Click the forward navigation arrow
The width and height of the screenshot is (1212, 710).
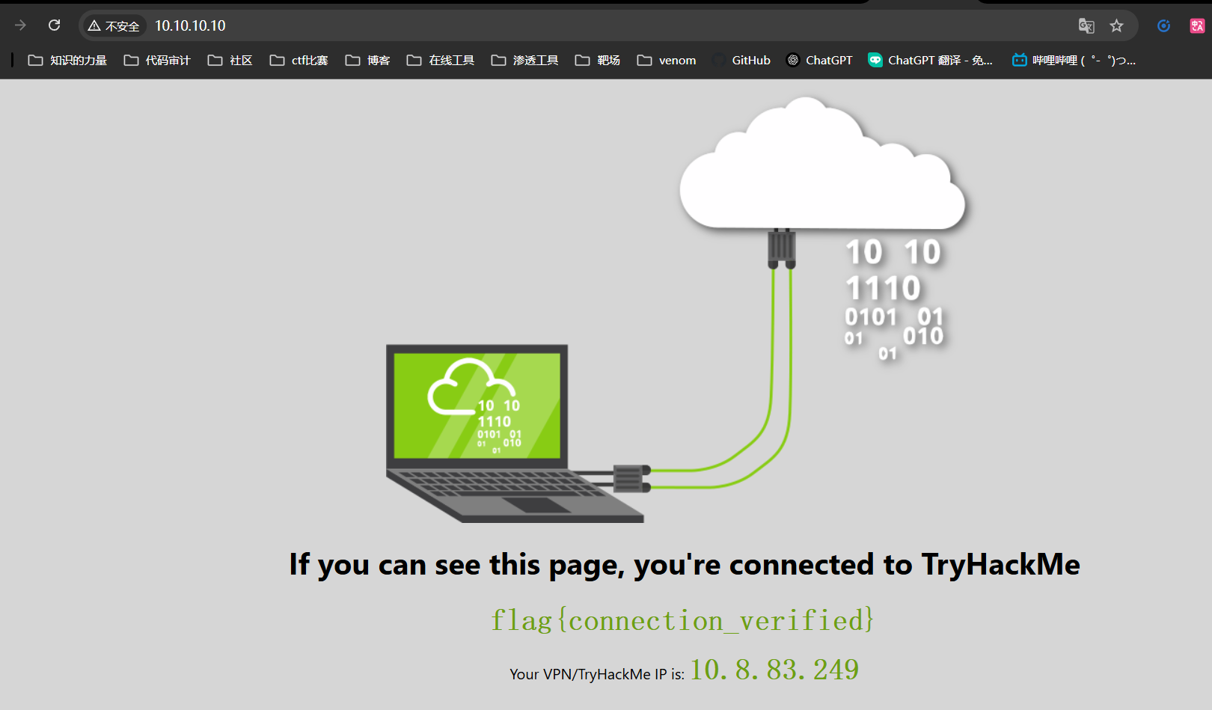tap(19, 25)
